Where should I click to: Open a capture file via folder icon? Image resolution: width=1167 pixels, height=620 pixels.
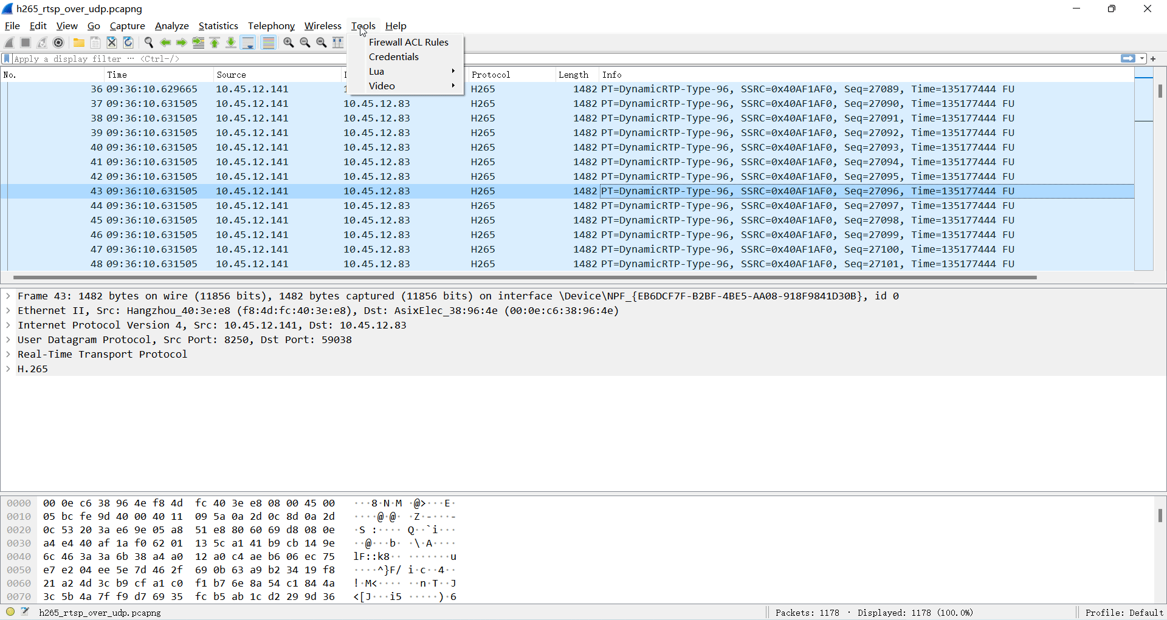79,43
